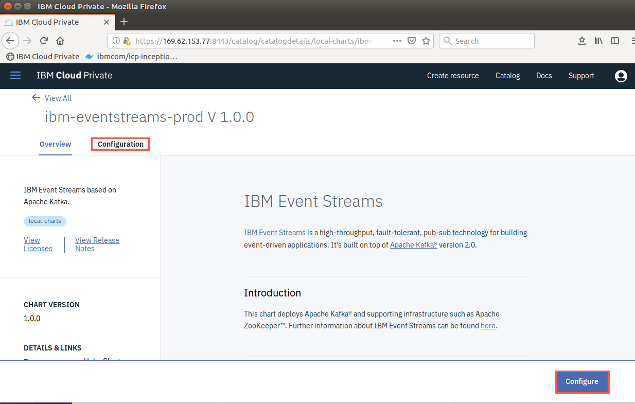
Task: Click the Firefox back arrow button
Action: coord(11,41)
